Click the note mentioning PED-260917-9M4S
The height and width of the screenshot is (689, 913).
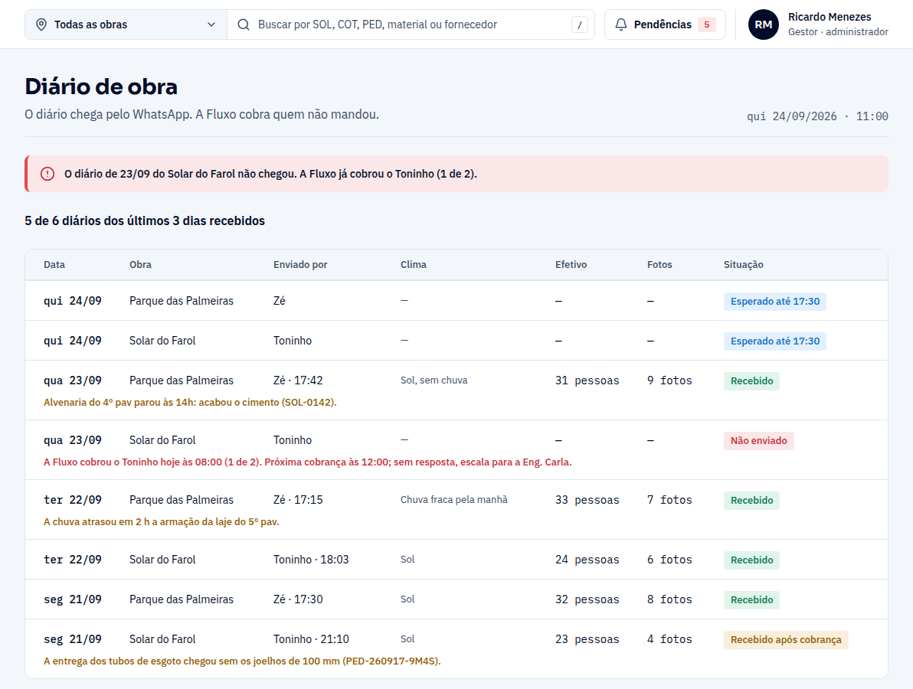click(x=242, y=661)
